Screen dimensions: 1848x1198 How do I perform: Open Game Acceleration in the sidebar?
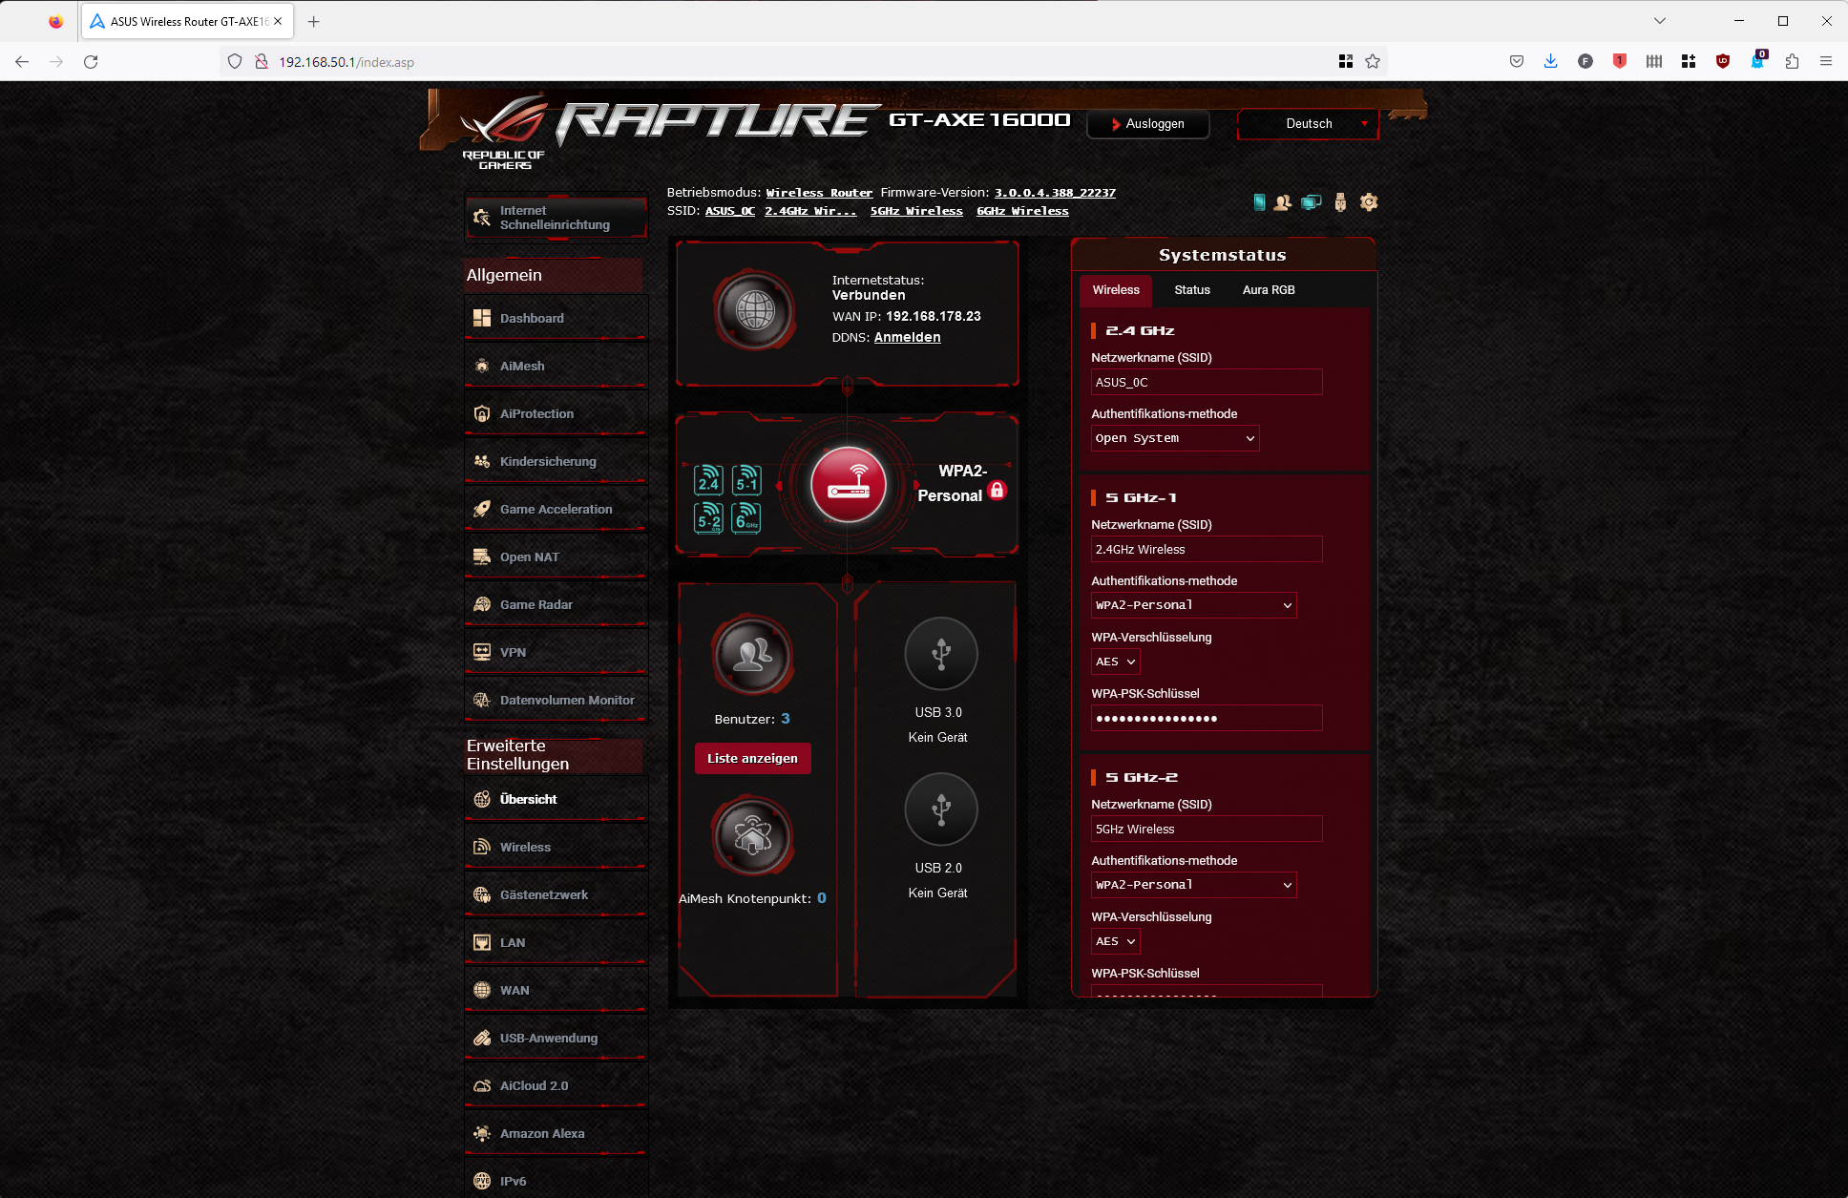click(556, 510)
